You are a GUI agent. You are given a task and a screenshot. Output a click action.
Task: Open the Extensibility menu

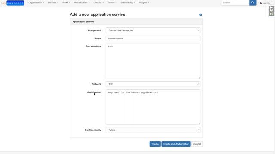pos(128,3)
